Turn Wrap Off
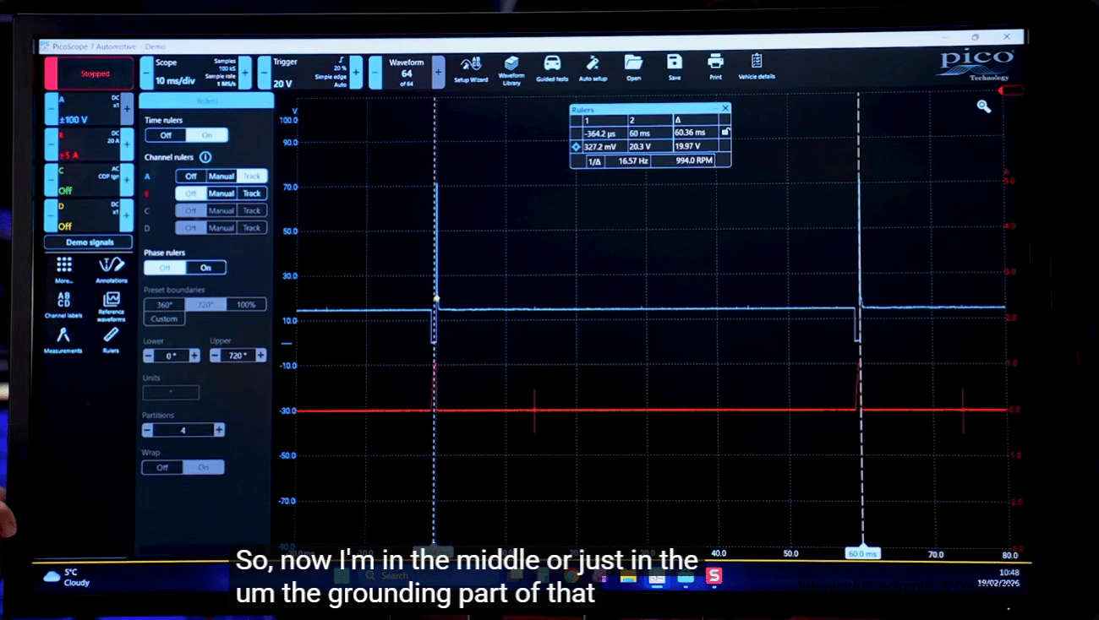Image resolution: width=1099 pixels, height=620 pixels. [162, 467]
